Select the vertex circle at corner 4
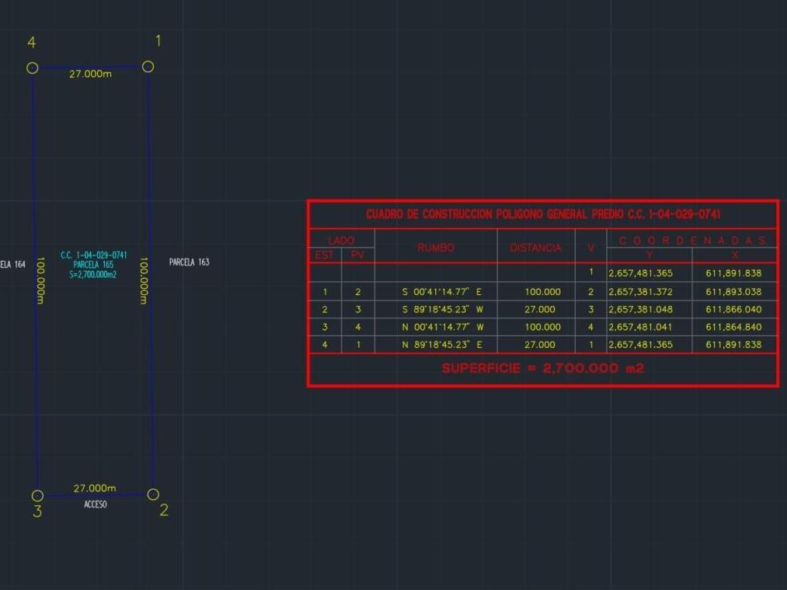This screenshot has width=787, height=590. click(33, 68)
